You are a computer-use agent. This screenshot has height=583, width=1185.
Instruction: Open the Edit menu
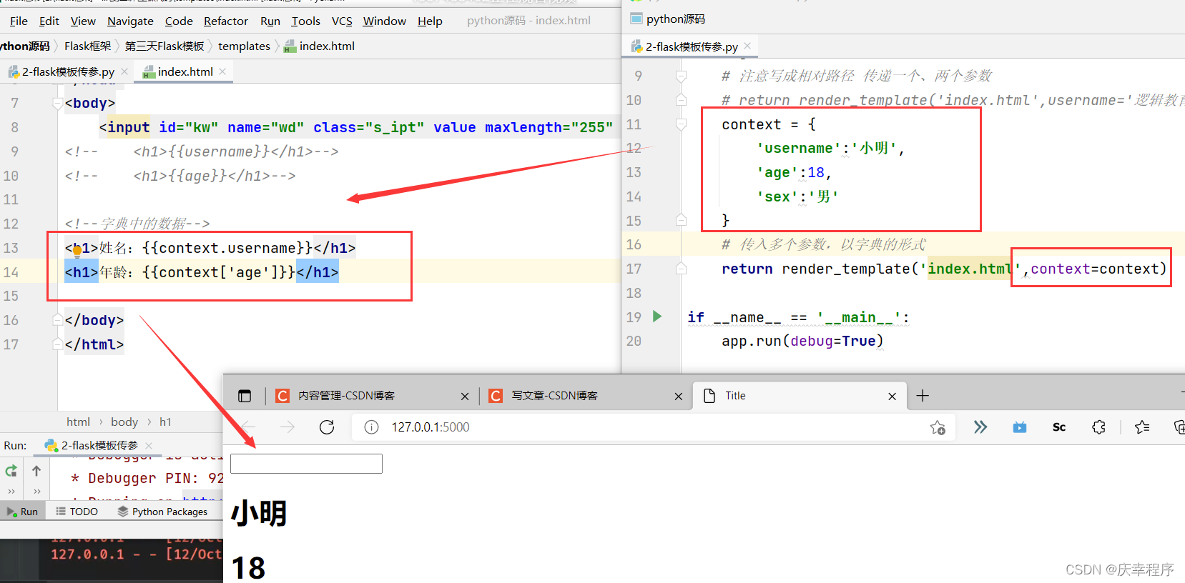(x=49, y=21)
